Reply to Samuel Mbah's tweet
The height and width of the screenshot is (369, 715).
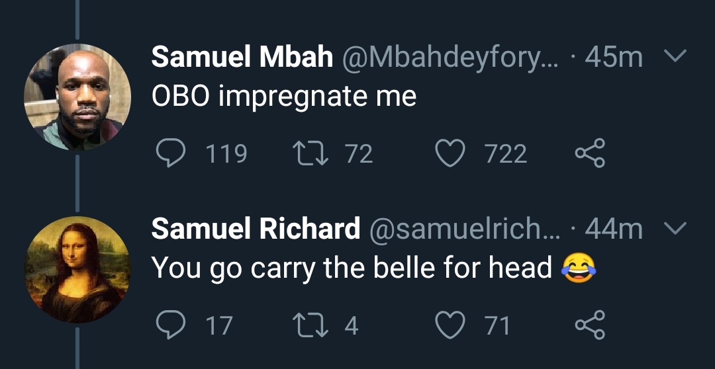click(171, 153)
